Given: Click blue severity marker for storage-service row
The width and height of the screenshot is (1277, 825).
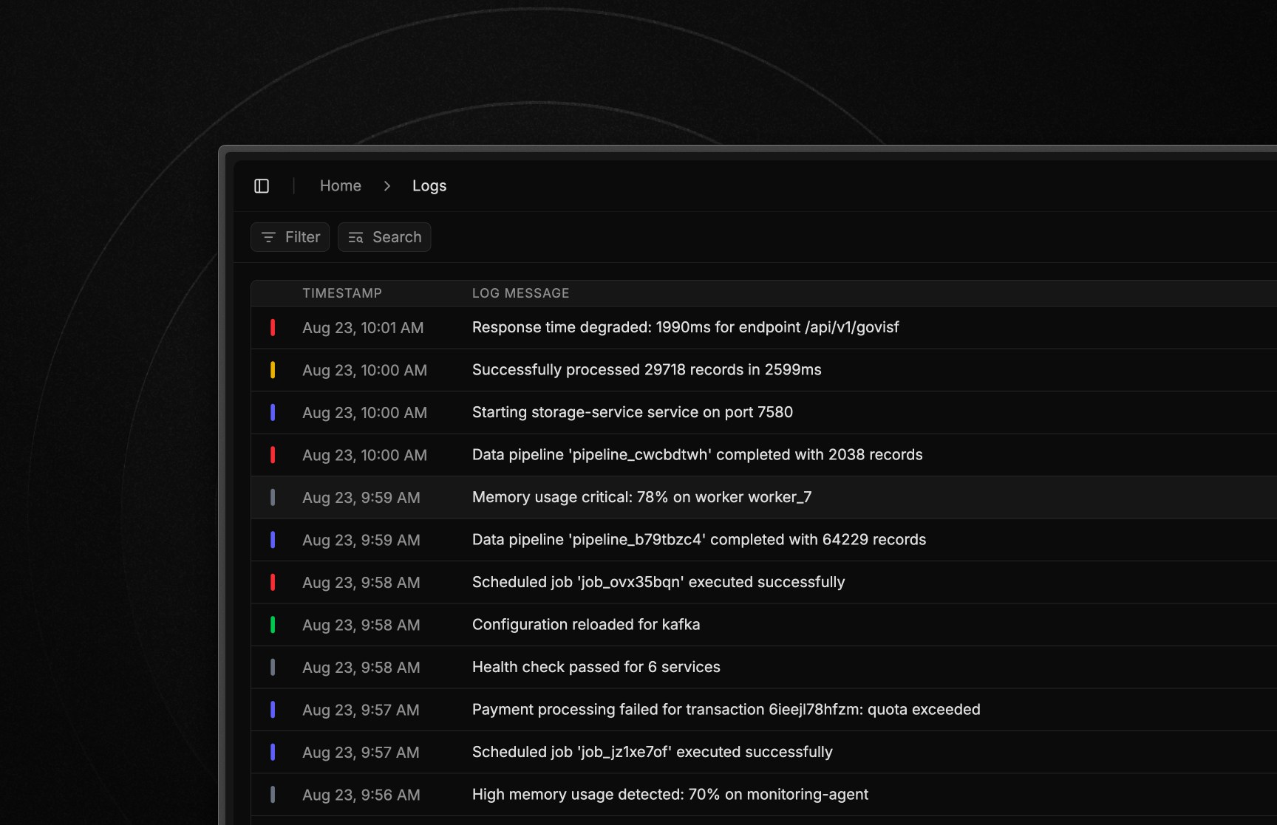Looking at the screenshot, I should pyautogui.click(x=273, y=412).
